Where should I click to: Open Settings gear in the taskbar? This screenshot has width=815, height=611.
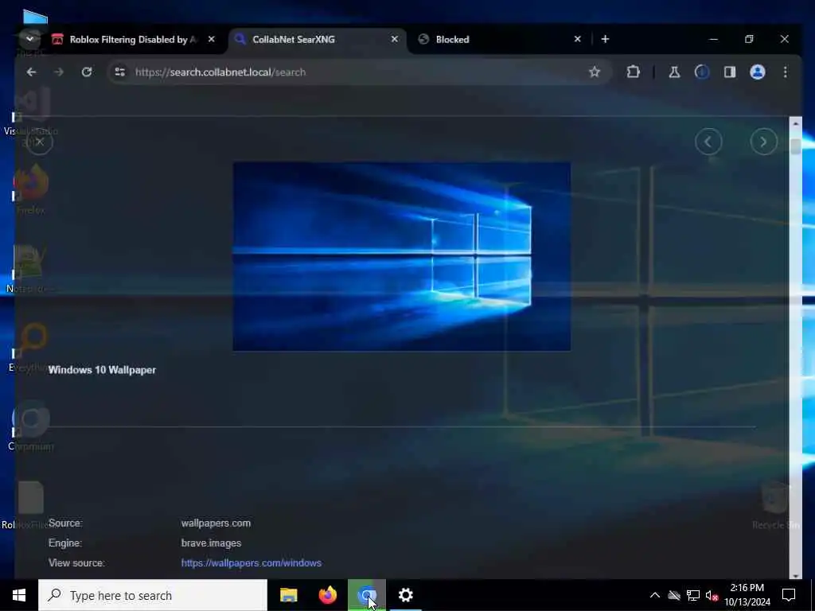click(x=406, y=595)
